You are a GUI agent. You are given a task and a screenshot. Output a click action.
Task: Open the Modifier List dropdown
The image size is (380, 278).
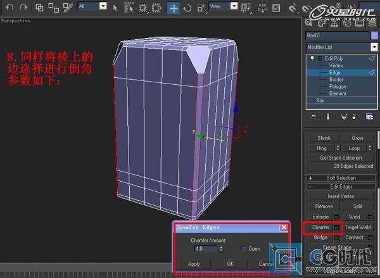[374, 47]
